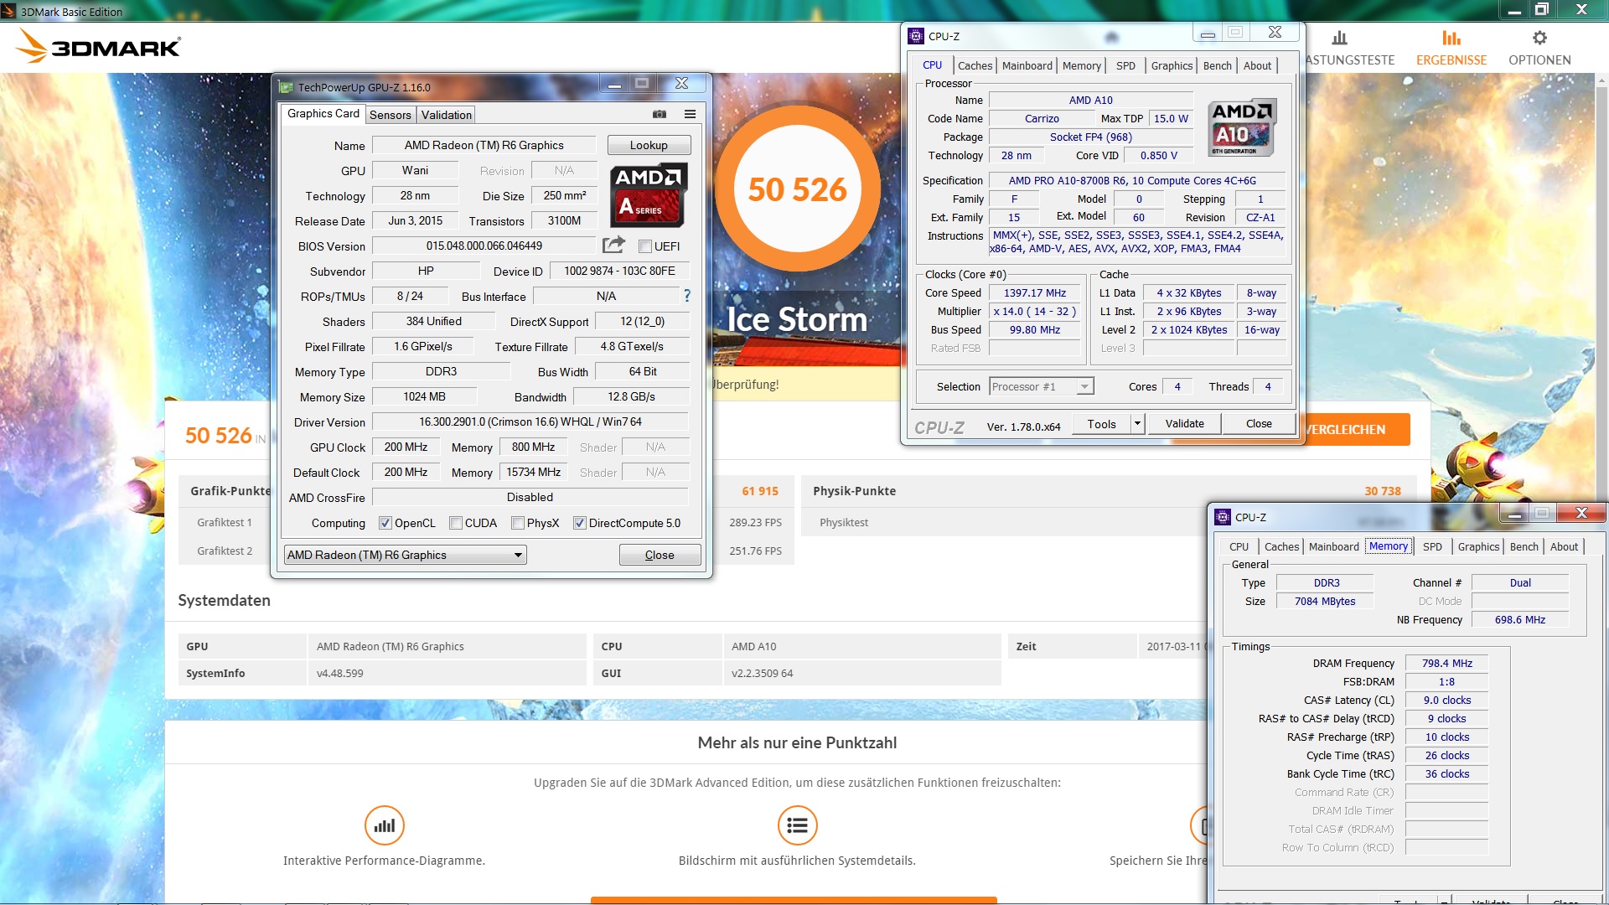
Task: Click the orange Vergleichen button
Action: [1357, 429]
